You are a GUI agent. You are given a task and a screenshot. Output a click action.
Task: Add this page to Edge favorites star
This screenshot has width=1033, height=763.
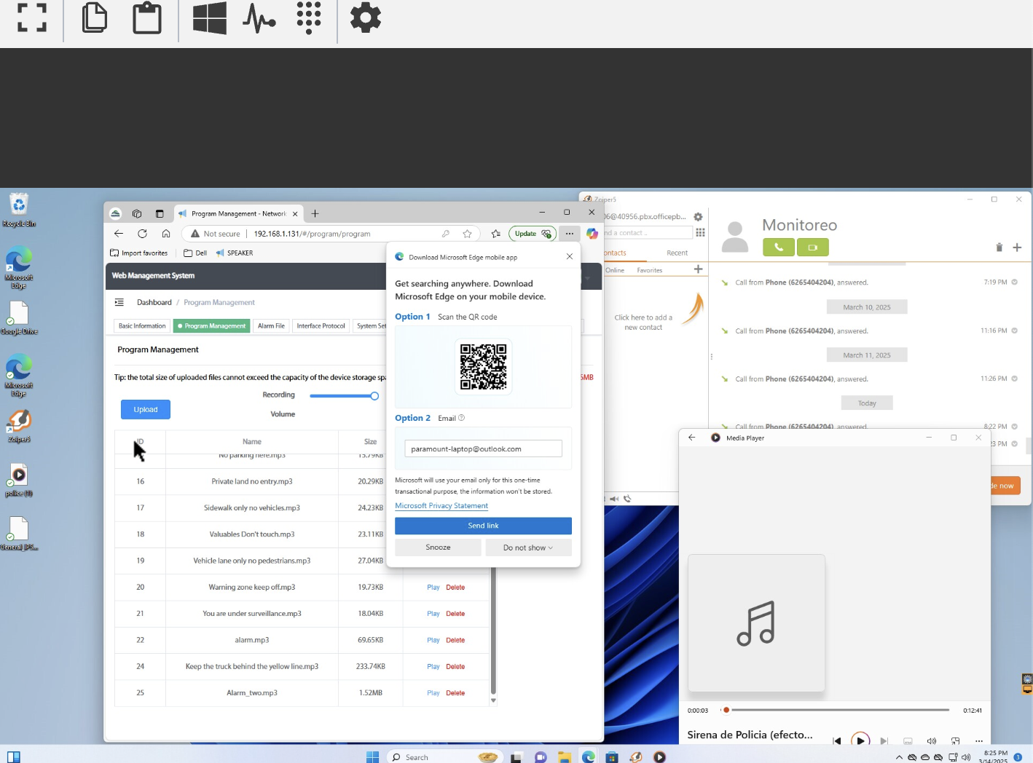tap(467, 234)
